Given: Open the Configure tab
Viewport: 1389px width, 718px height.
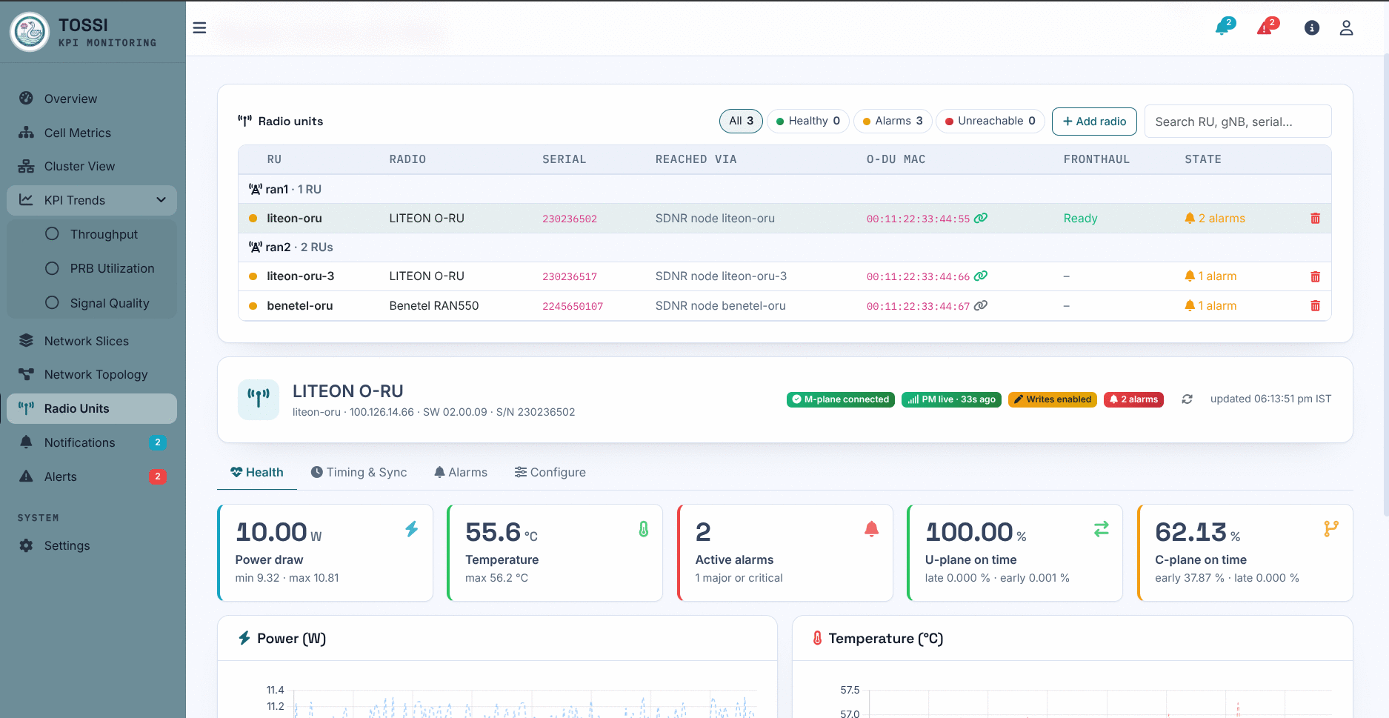Looking at the screenshot, I should click(550, 473).
